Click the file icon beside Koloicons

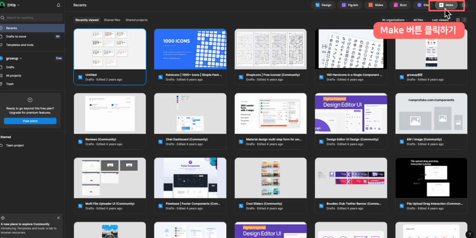coord(160,77)
